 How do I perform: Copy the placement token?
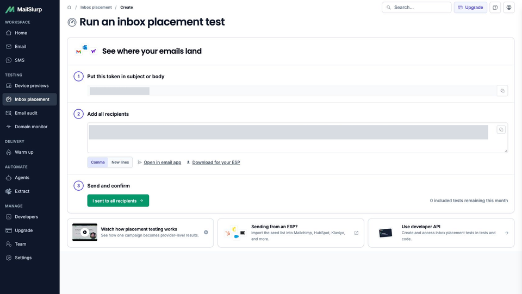coord(502,91)
